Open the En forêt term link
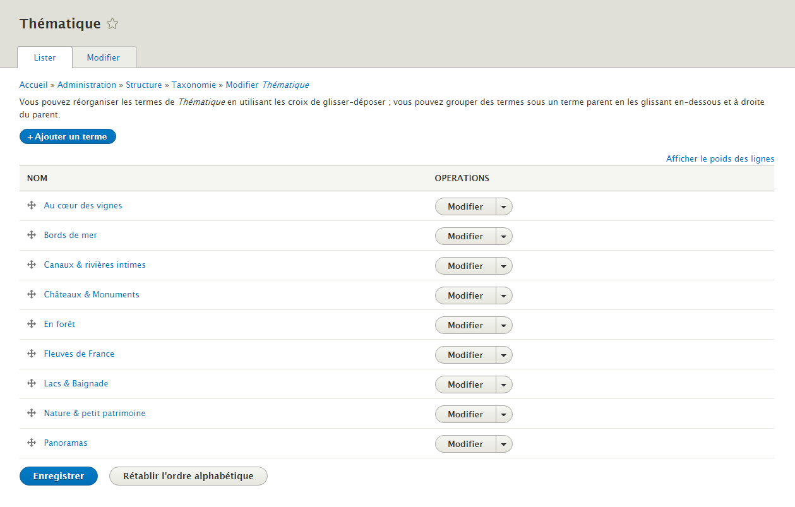Image resolution: width=795 pixels, height=507 pixels. [x=59, y=324]
